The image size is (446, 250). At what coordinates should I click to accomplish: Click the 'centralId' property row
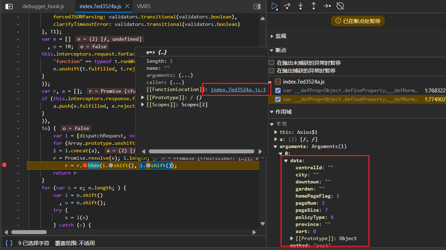click(x=315, y=167)
